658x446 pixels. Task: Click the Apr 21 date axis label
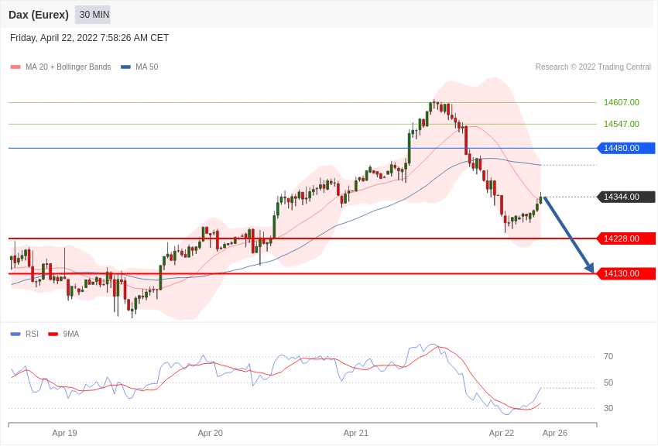(356, 433)
